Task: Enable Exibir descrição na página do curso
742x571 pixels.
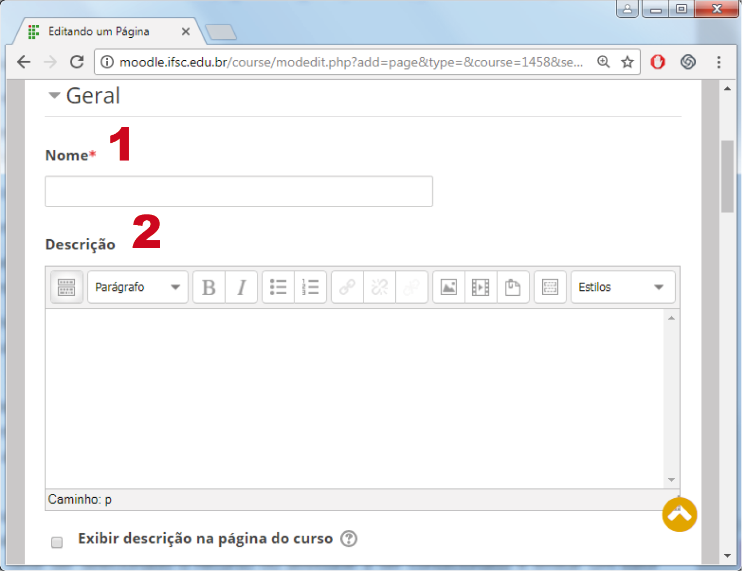Action: (57, 542)
